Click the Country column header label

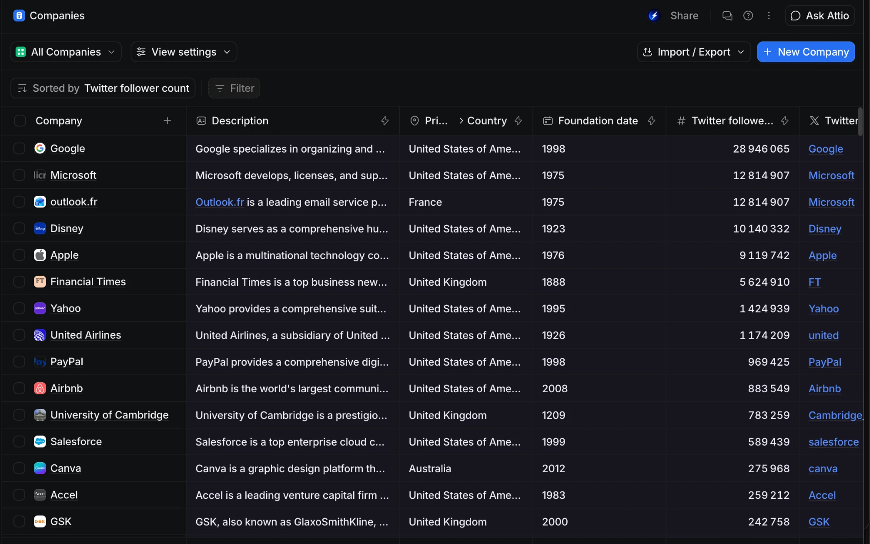[x=487, y=120]
